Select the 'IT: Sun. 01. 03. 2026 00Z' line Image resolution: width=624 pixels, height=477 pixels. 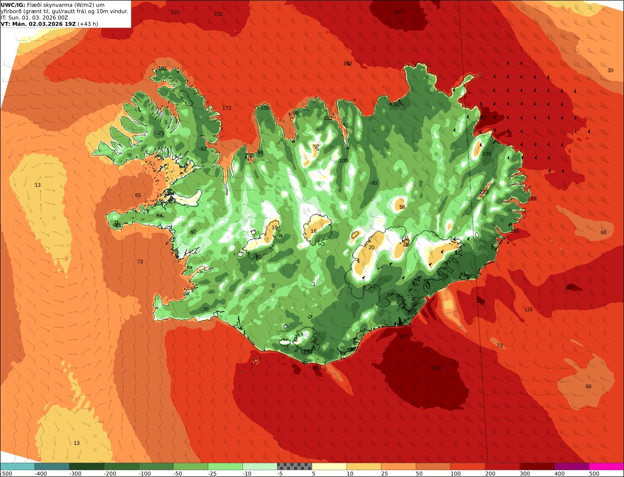pyautogui.click(x=35, y=17)
